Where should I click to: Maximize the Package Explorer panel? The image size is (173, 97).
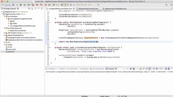pyautogui.click(x=42, y=8)
